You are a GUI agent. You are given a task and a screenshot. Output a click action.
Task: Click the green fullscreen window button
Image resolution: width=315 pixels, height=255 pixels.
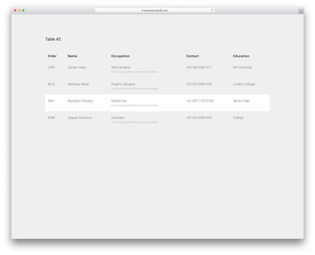point(23,10)
